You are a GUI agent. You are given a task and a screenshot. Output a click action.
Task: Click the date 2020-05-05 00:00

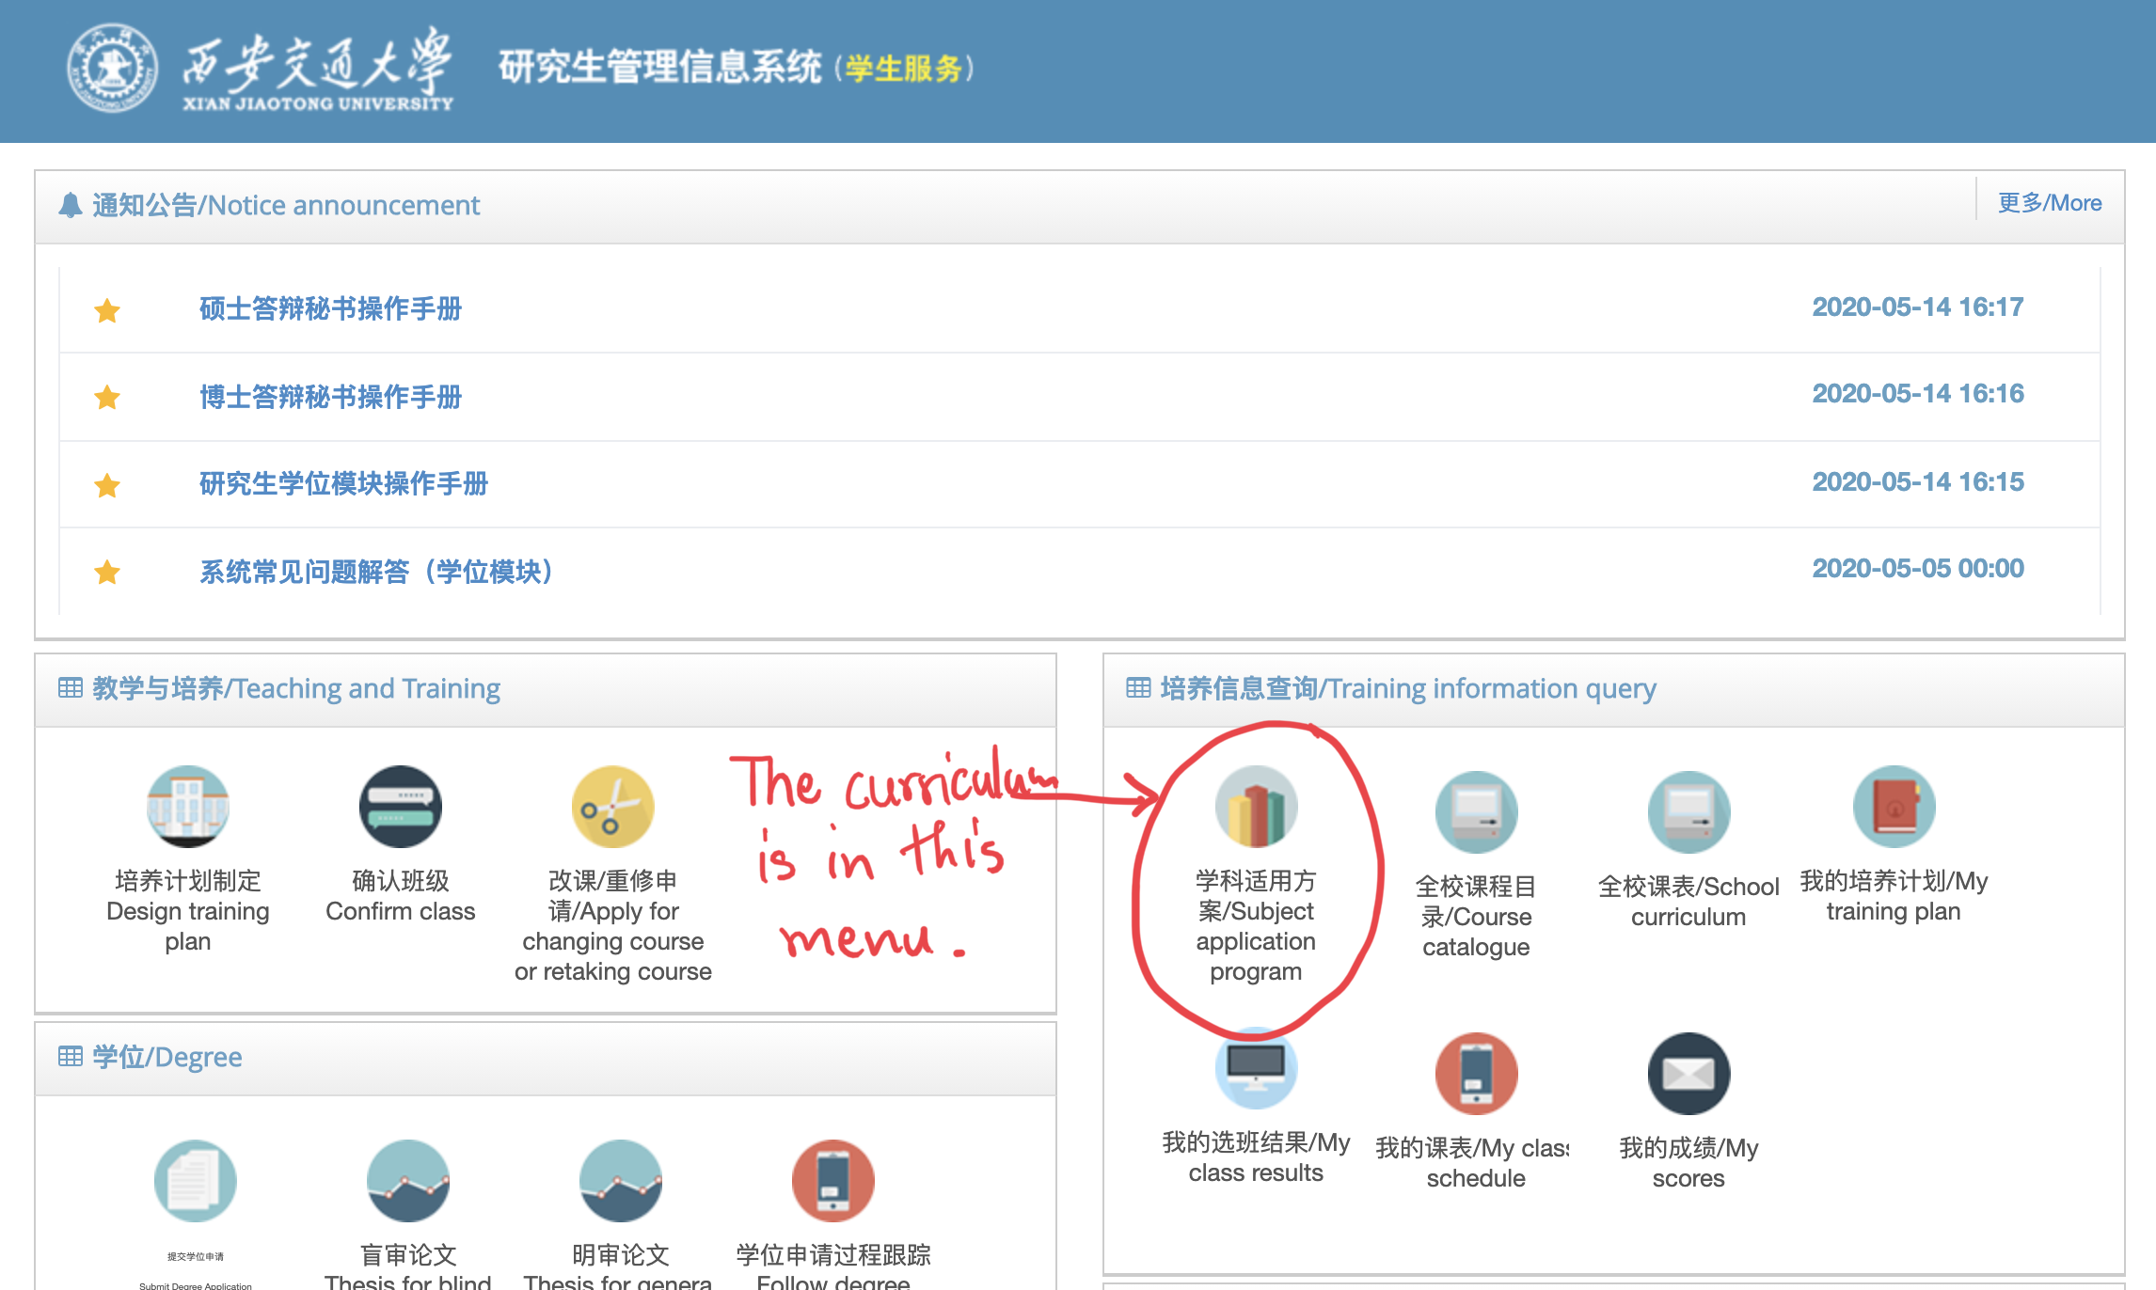(x=1918, y=568)
